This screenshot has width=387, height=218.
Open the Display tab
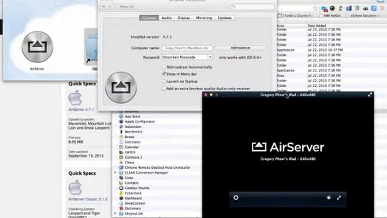point(184,18)
